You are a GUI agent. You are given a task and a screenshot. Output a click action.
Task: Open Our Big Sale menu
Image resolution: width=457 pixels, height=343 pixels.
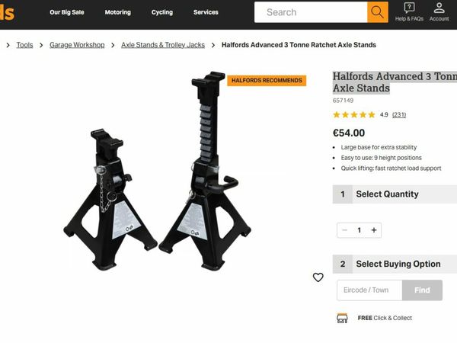tap(67, 12)
